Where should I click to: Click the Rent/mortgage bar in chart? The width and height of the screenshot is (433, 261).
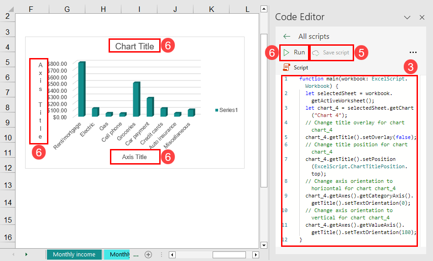point(82,89)
